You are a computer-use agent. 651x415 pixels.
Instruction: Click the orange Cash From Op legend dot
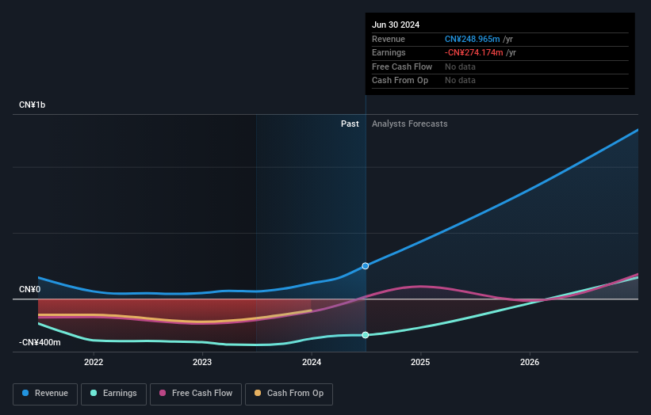[x=258, y=393]
